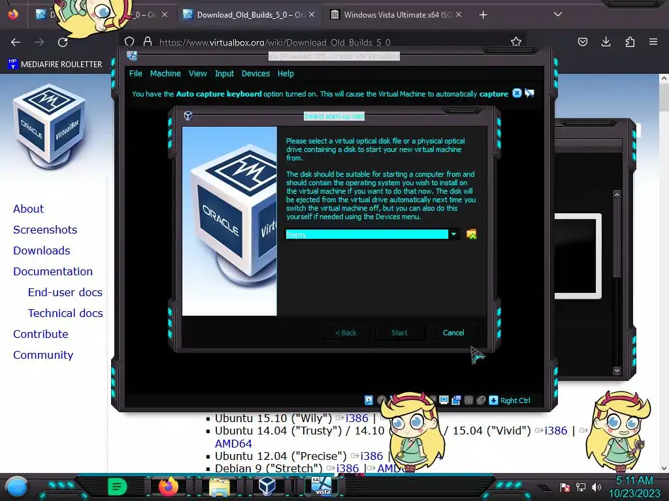Click the mouse integration status icon
This screenshot has height=501, width=669.
point(481,400)
